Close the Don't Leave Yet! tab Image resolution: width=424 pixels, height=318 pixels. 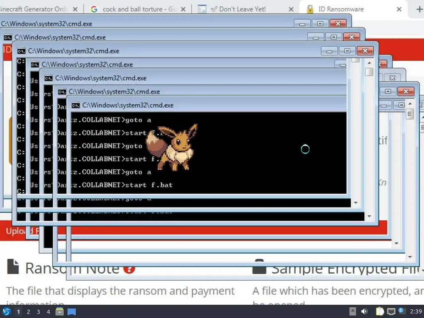tap(291, 9)
